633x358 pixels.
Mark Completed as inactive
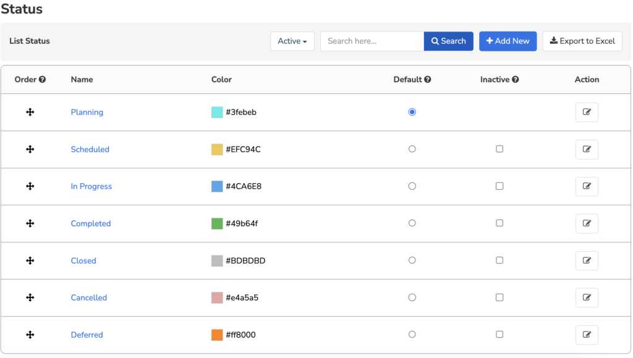(x=499, y=223)
